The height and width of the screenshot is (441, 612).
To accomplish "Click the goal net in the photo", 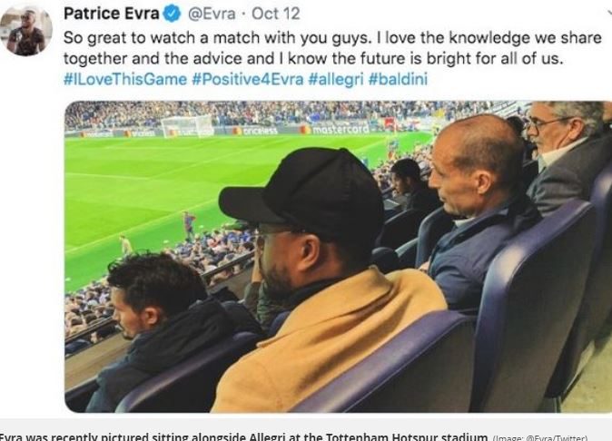I will click(187, 127).
